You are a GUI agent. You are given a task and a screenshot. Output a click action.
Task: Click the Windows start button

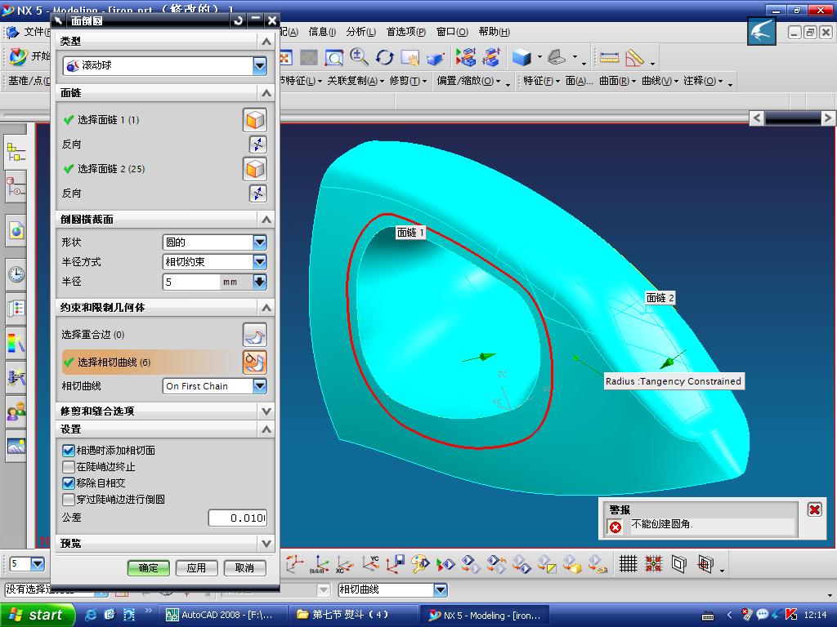pyautogui.click(x=36, y=616)
